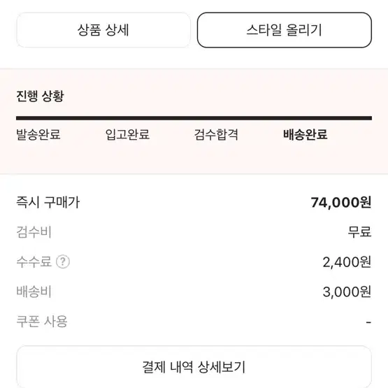Image resolution: width=388 pixels, height=388 pixels.
Task: Tap the 스타일 올리기 button
Action: pos(285,30)
